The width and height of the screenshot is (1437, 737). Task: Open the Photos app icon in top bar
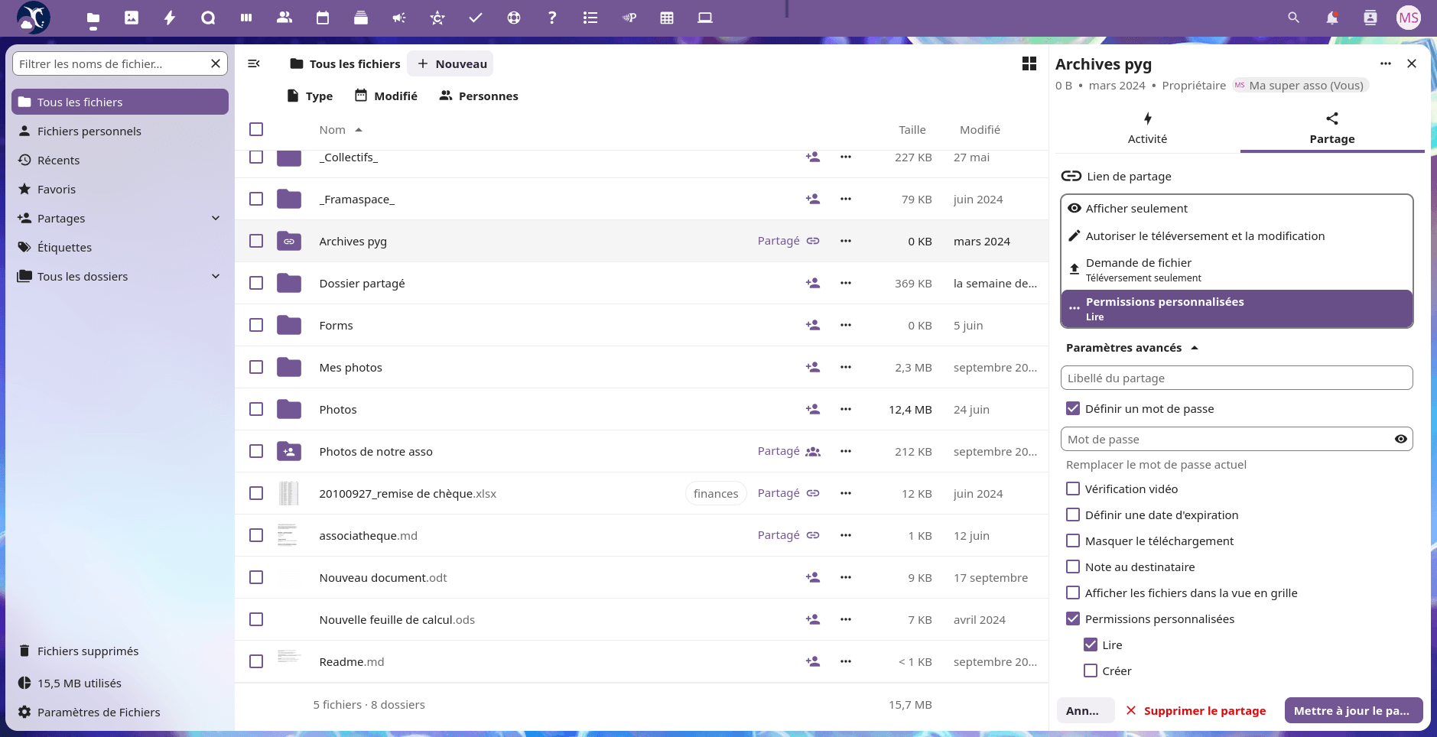point(132,18)
